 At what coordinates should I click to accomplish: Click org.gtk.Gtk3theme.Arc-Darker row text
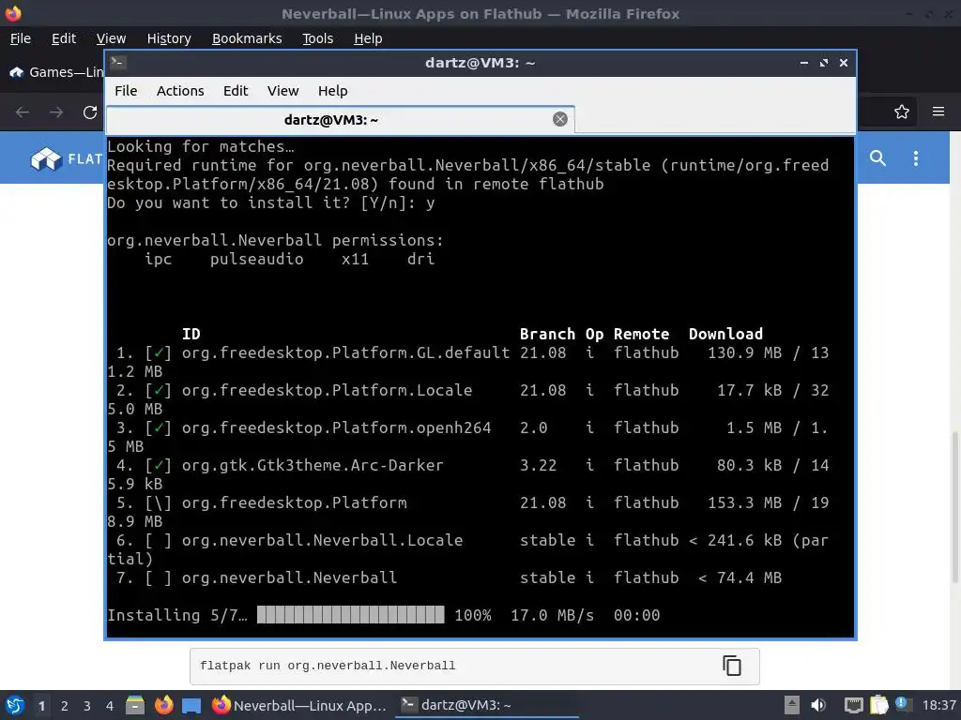(x=313, y=465)
